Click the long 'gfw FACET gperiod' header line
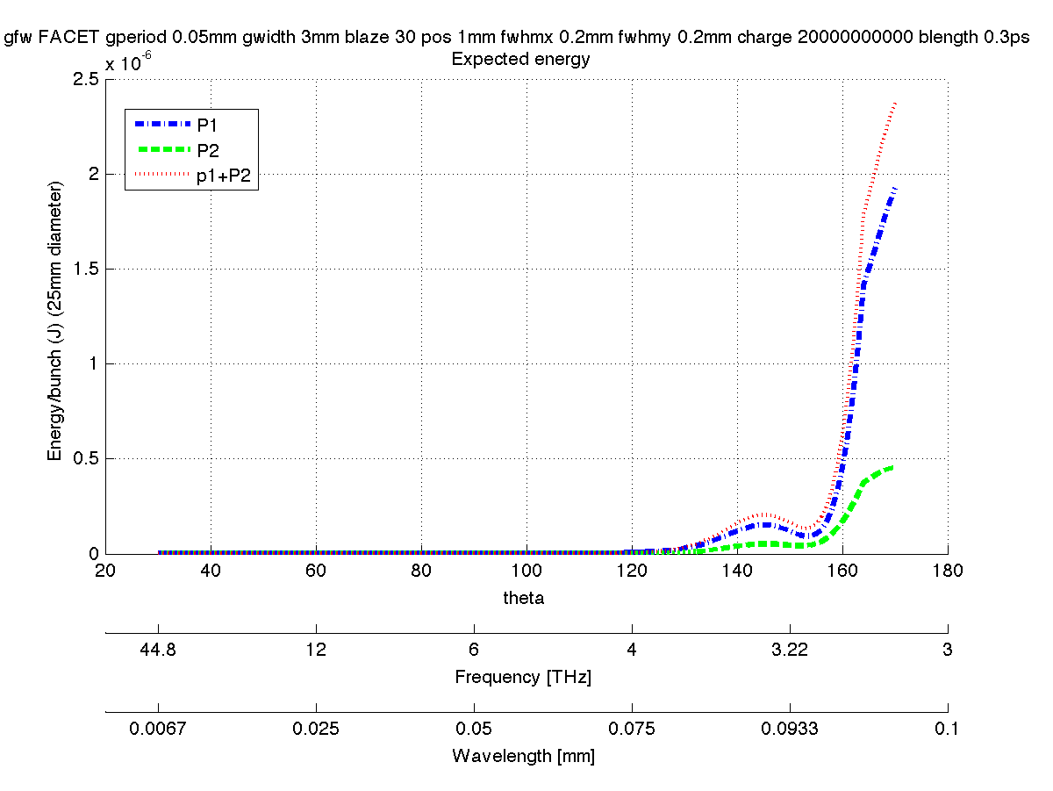Image resolution: width=1053 pixels, height=791 pixels. pyautogui.click(x=517, y=38)
